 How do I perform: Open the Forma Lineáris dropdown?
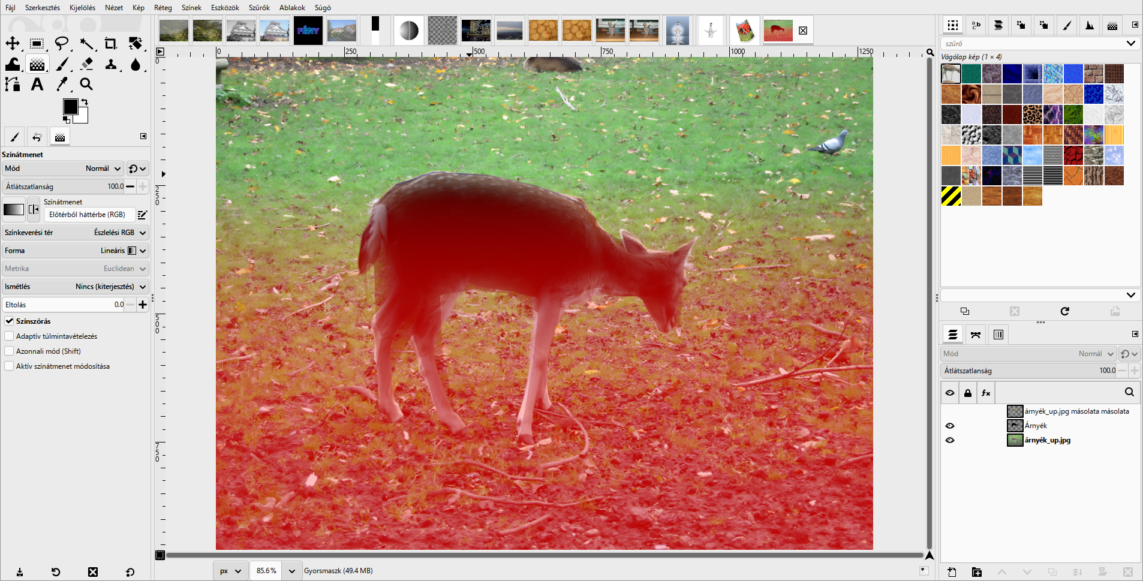[76, 251]
